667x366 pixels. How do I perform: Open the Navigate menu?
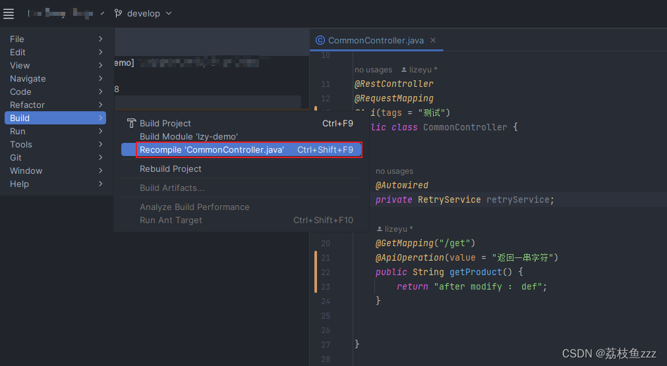(55, 78)
